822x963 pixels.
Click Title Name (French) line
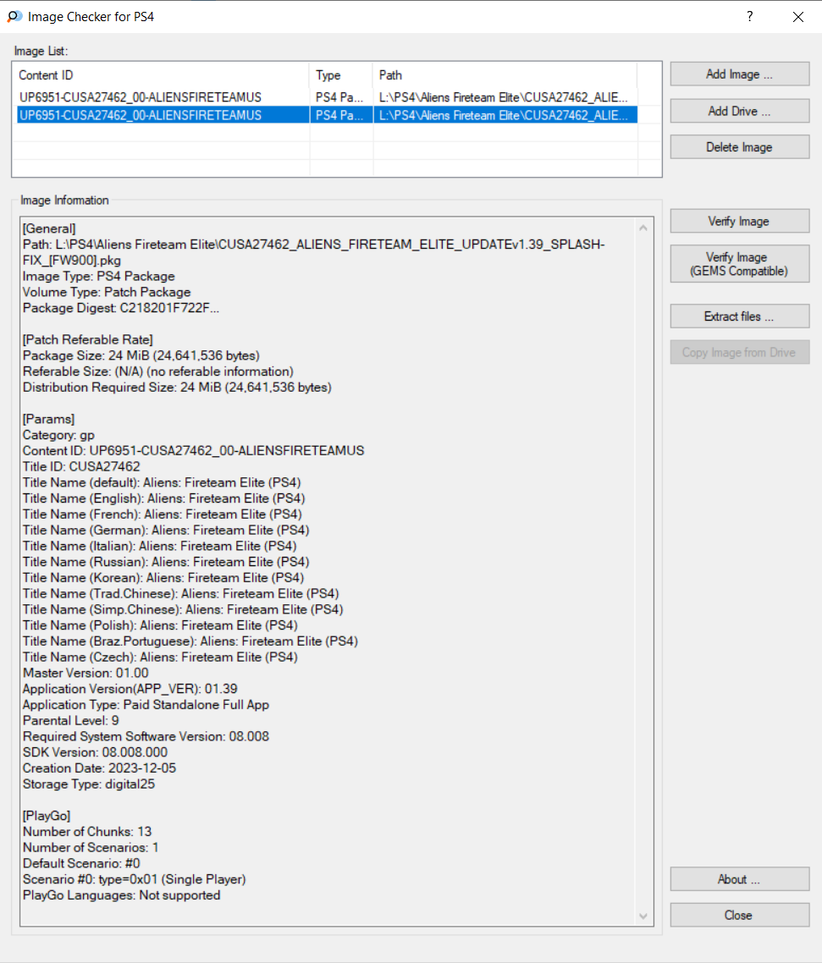point(163,514)
